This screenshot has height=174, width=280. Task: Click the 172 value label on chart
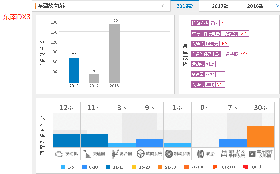pos(115,21)
